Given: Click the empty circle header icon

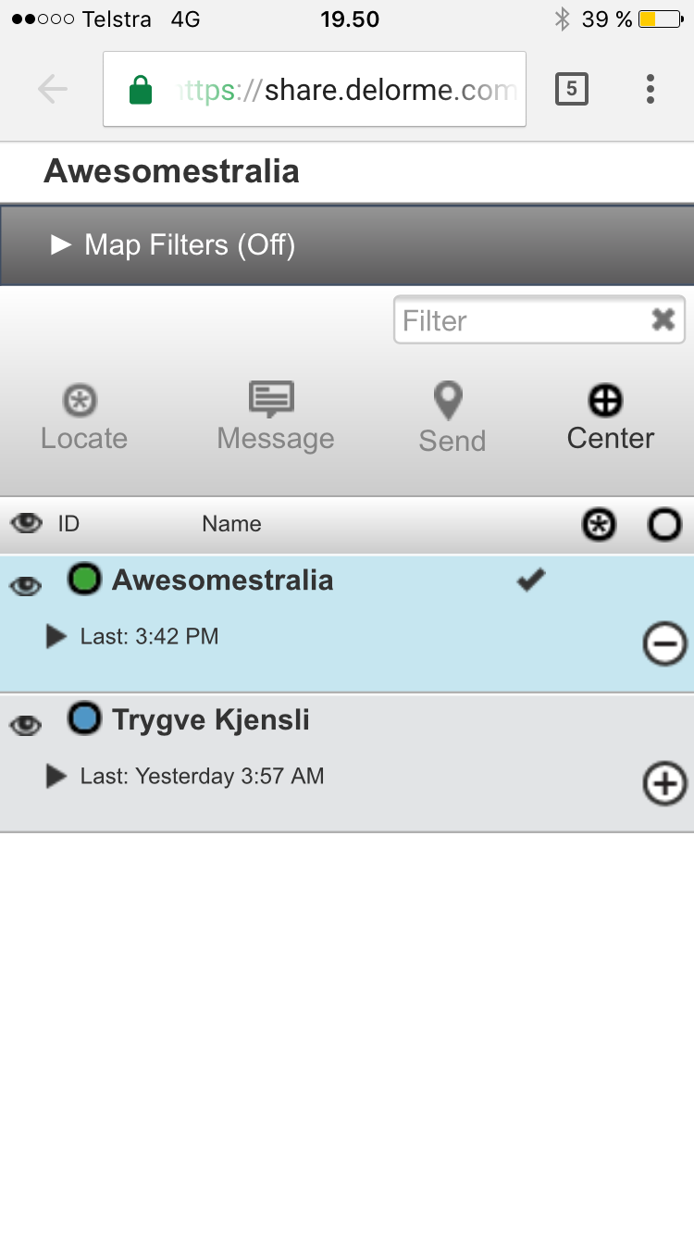Looking at the screenshot, I should point(664,525).
